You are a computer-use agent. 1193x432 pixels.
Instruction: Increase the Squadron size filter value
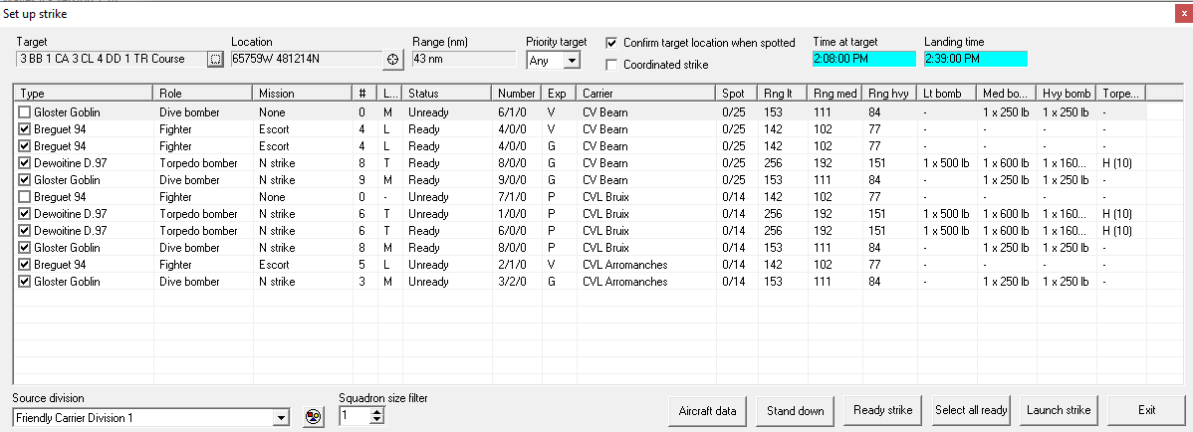click(x=377, y=412)
